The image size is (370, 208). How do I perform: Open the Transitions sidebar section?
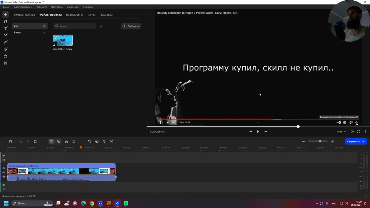(5, 35)
